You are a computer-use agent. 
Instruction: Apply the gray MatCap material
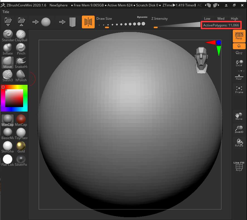[x=8, y=120]
